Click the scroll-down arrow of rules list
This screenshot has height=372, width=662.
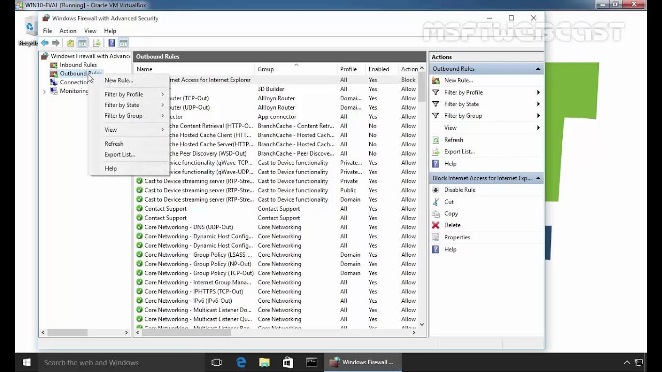click(x=422, y=324)
